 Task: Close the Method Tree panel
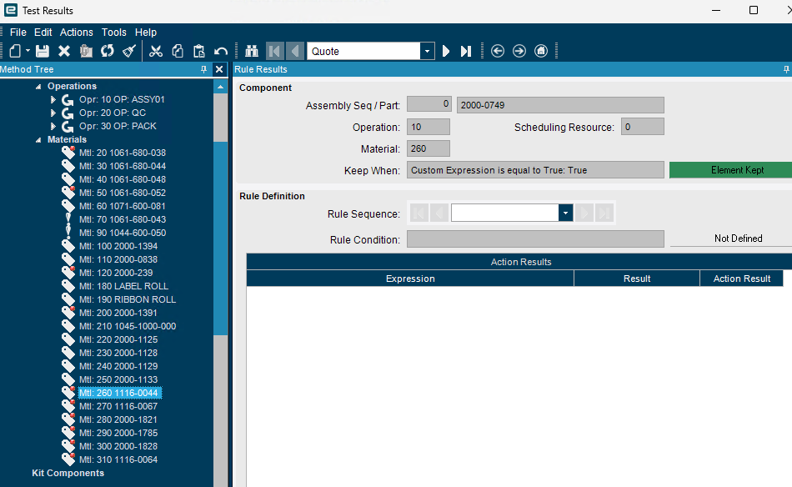219,69
